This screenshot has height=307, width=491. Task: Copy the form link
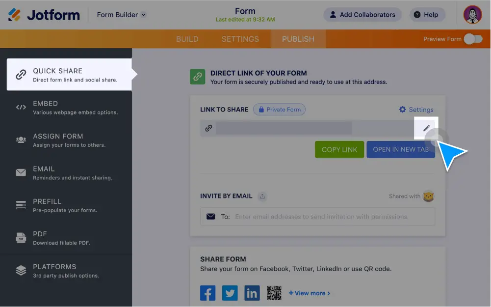339,149
